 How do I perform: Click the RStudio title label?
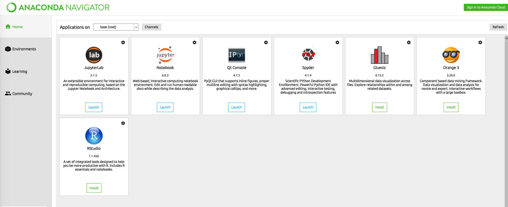[94, 148]
